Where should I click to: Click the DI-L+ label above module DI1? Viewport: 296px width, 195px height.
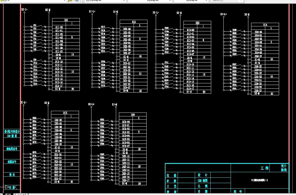click(24, 9)
